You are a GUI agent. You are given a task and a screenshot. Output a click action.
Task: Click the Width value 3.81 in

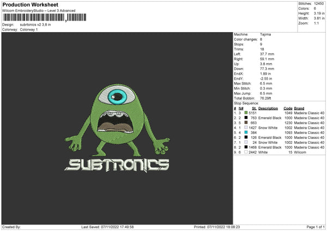pyautogui.click(x=319, y=19)
